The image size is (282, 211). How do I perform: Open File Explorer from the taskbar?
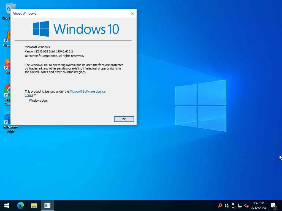point(34,206)
